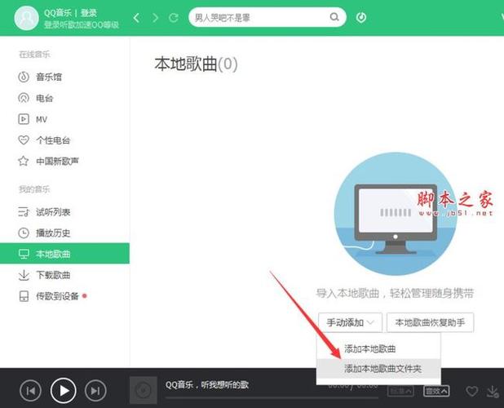Open the listen-to-identify song icon
Screen dimensions: 504x408
coord(361,17)
